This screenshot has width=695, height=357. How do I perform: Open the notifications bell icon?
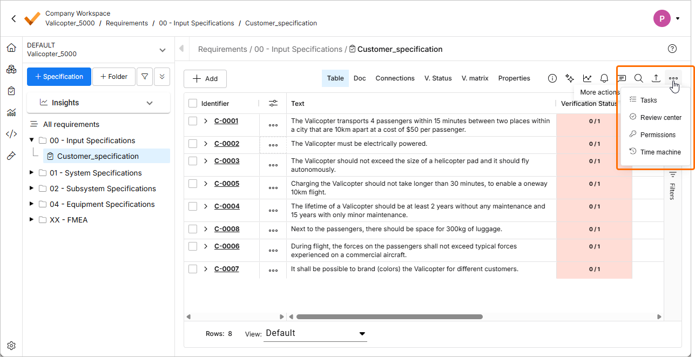point(604,78)
